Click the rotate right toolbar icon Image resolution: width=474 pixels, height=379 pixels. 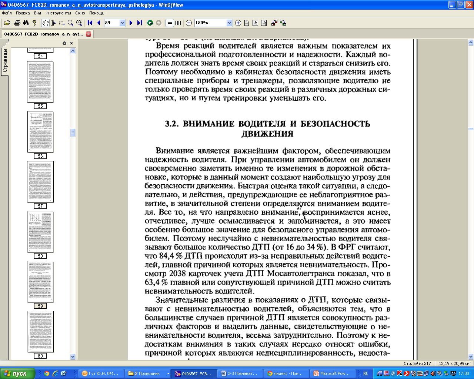[x=283, y=23]
